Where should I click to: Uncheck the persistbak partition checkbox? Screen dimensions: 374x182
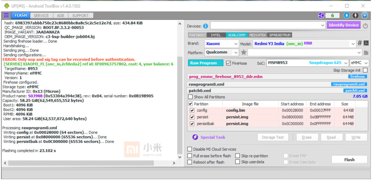[192, 124]
